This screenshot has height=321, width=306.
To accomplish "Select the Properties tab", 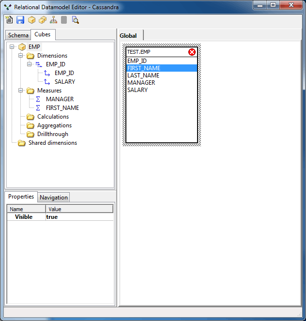I will click(x=21, y=197).
